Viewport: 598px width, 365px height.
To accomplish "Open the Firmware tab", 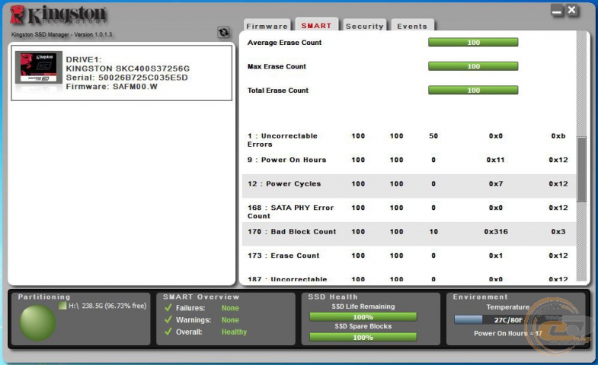I will pyautogui.click(x=267, y=26).
